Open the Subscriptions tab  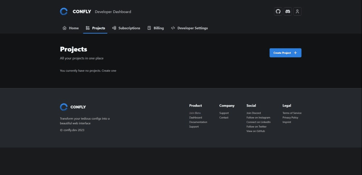click(126, 28)
